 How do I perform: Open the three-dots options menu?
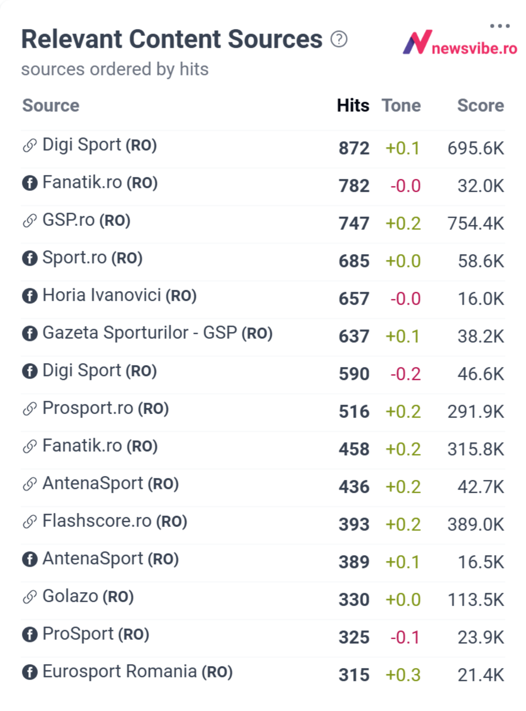point(500,26)
